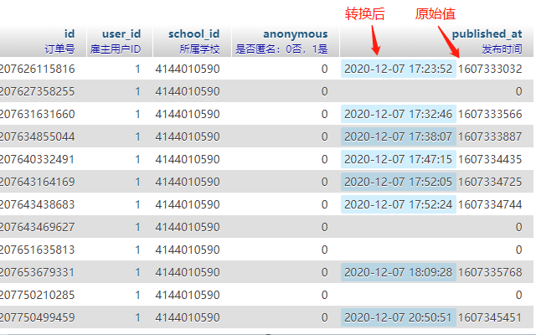536x335 pixels.
Task: Click user_id value 1 in row 207631631660
Action: [x=137, y=114]
